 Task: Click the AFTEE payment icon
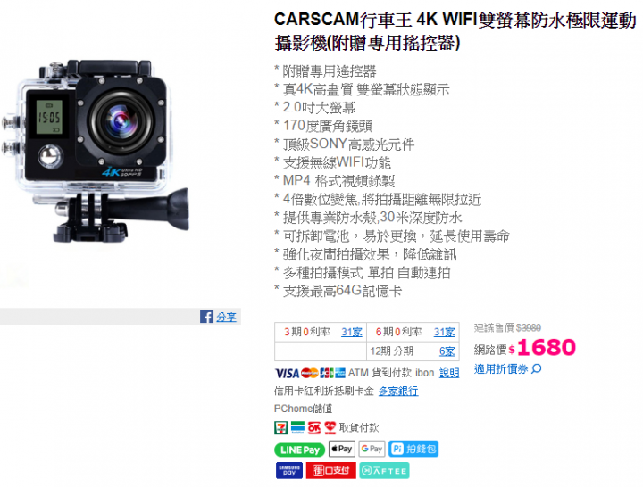(385, 470)
